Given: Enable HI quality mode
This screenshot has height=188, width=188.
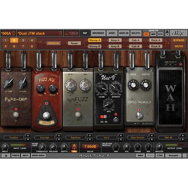Looking at the screenshot, I should click(x=146, y=34).
